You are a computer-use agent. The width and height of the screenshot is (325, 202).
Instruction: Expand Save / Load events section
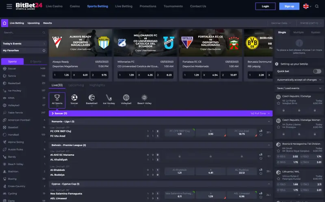pyautogui.click(x=299, y=88)
